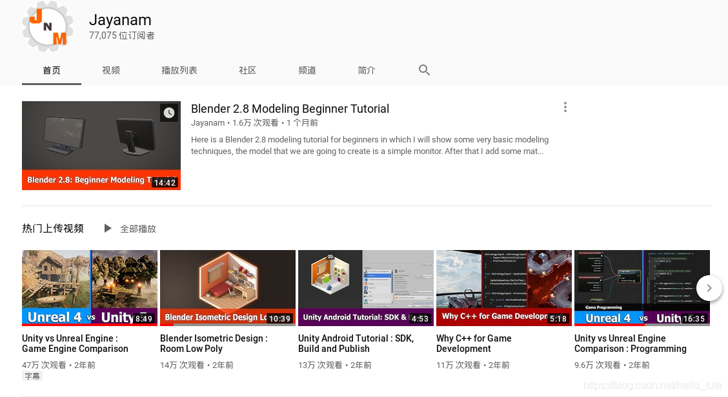Click title Unity vs Unreal Engine Comparison: Programming
Screen dimensions: 728x397
631,344
